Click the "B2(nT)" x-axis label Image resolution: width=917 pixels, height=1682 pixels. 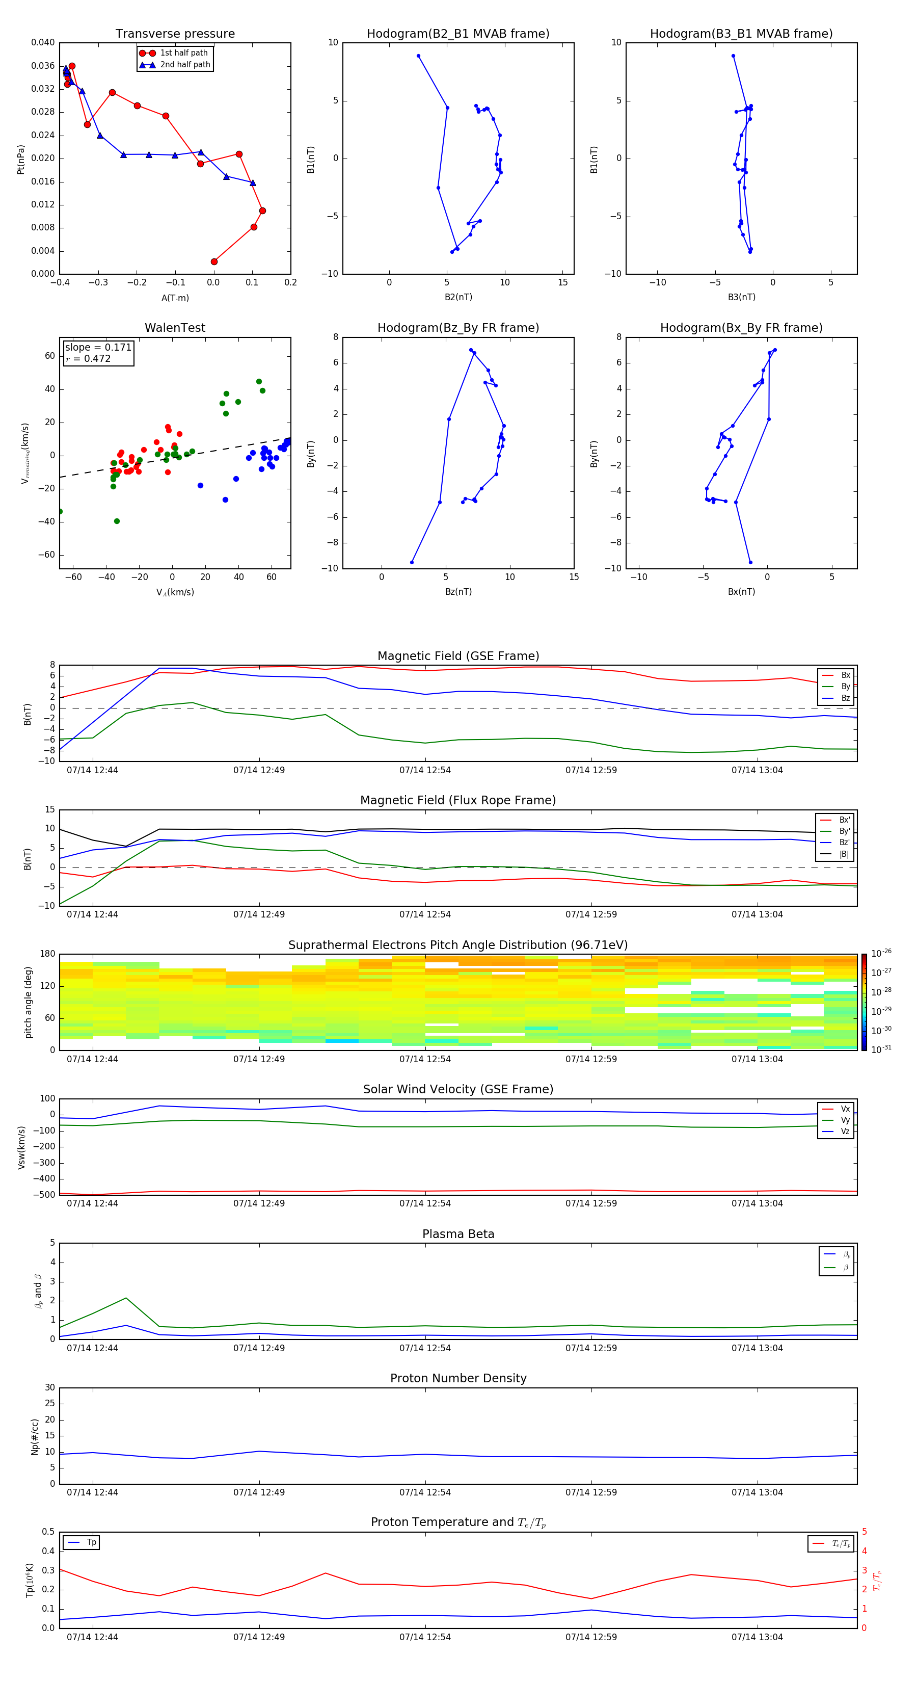click(458, 297)
